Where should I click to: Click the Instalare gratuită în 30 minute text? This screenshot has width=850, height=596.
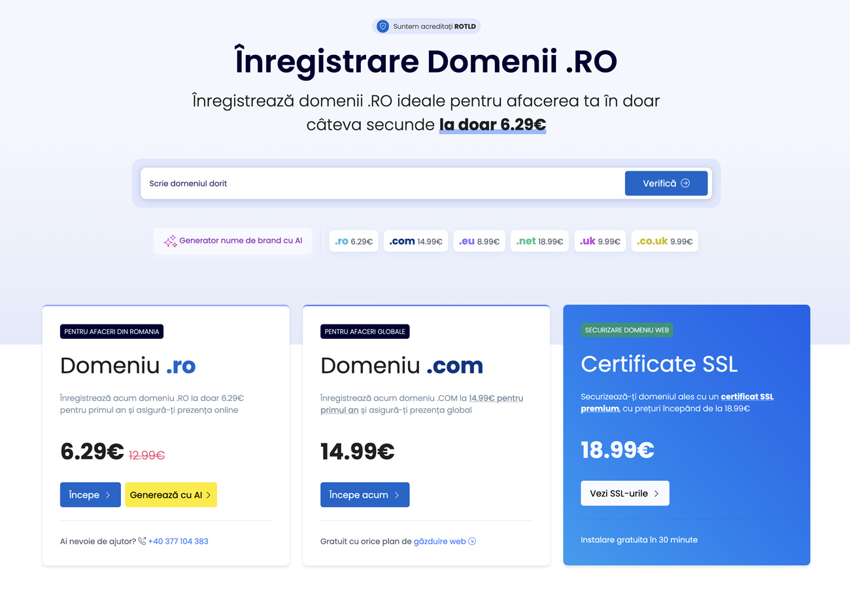click(x=639, y=540)
